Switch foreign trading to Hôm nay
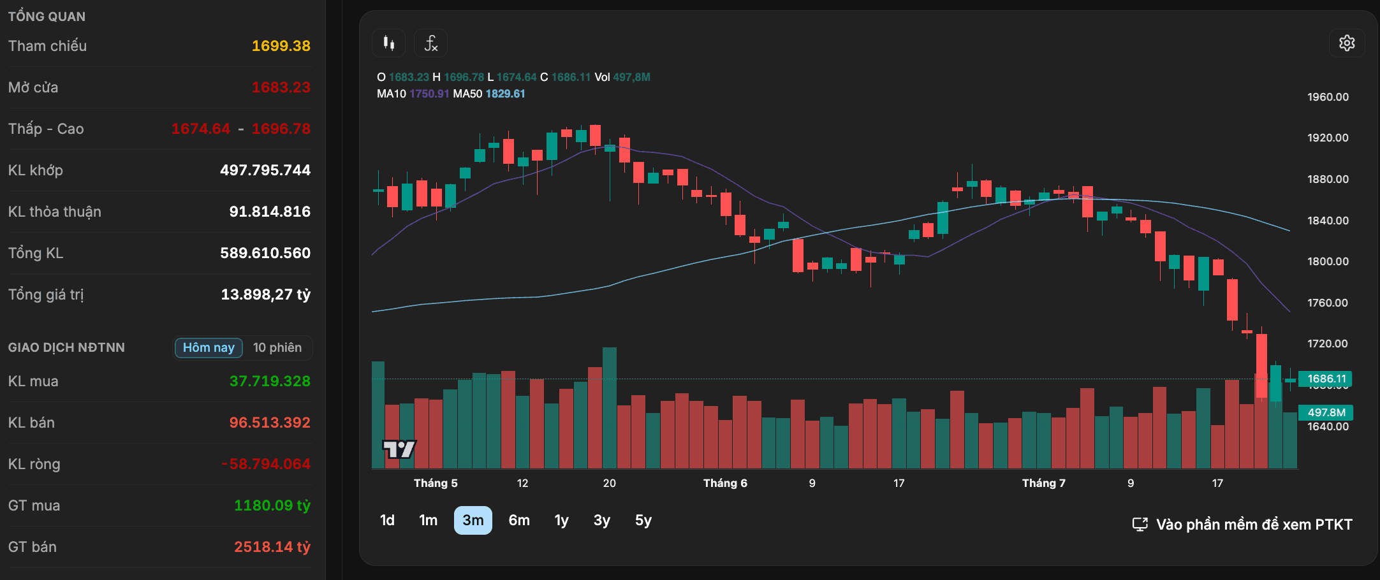1380x580 pixels. pos(209,347)
